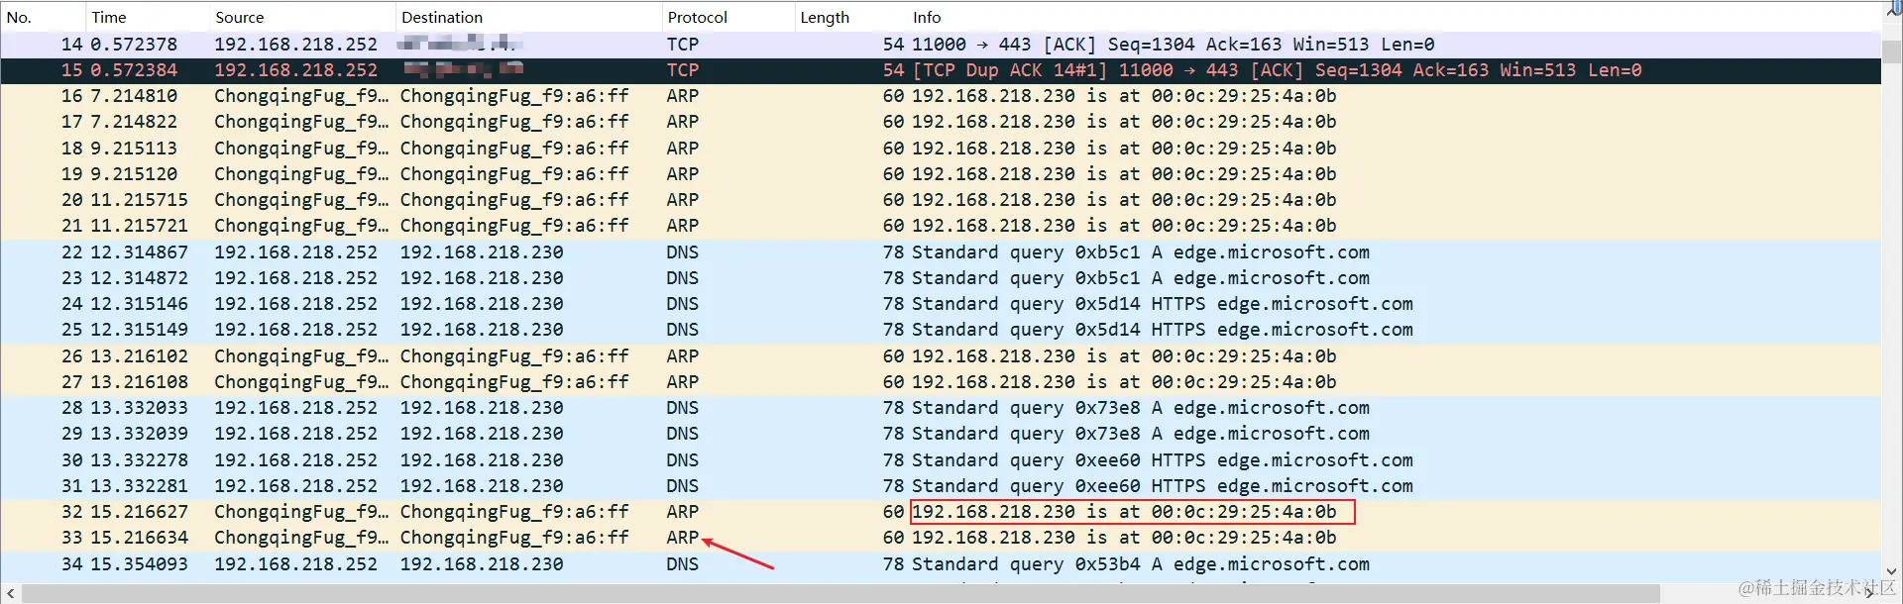
Task: Select ARP packet 20 at time 11.215715
Action: (941, 200)
